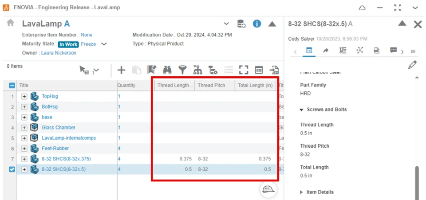Collapse the 8-32 SHCS panel header triangle
This screenshot has width=426, height=200.
[402, 24]
